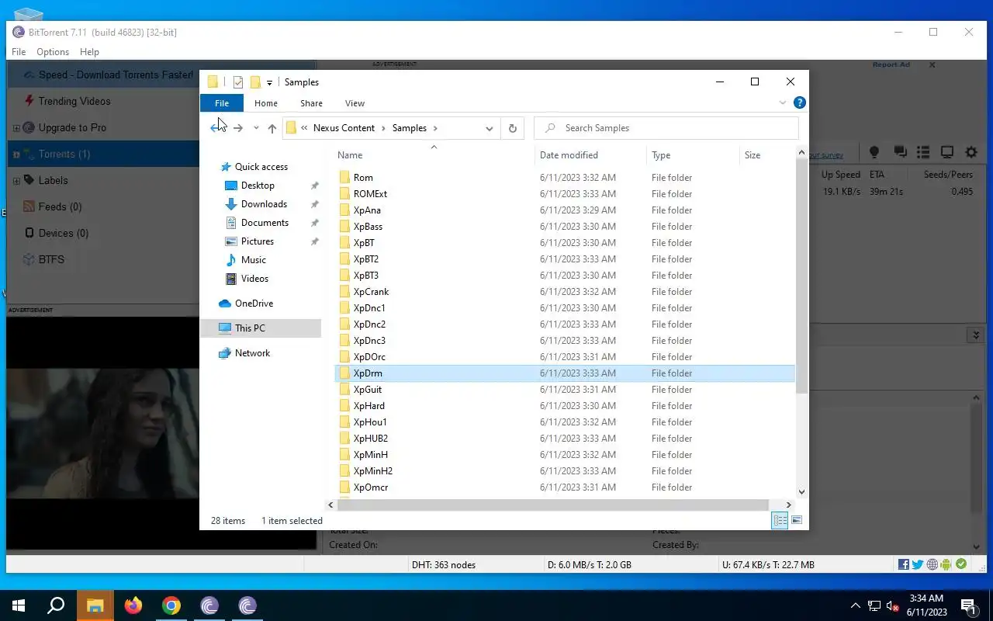Expand the Torrents (1) tree node
This screenshot has width=993, height=621.
click(16, 154)
